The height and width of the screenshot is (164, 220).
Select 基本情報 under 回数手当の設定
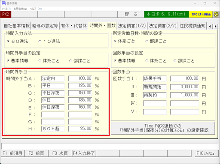115,61
